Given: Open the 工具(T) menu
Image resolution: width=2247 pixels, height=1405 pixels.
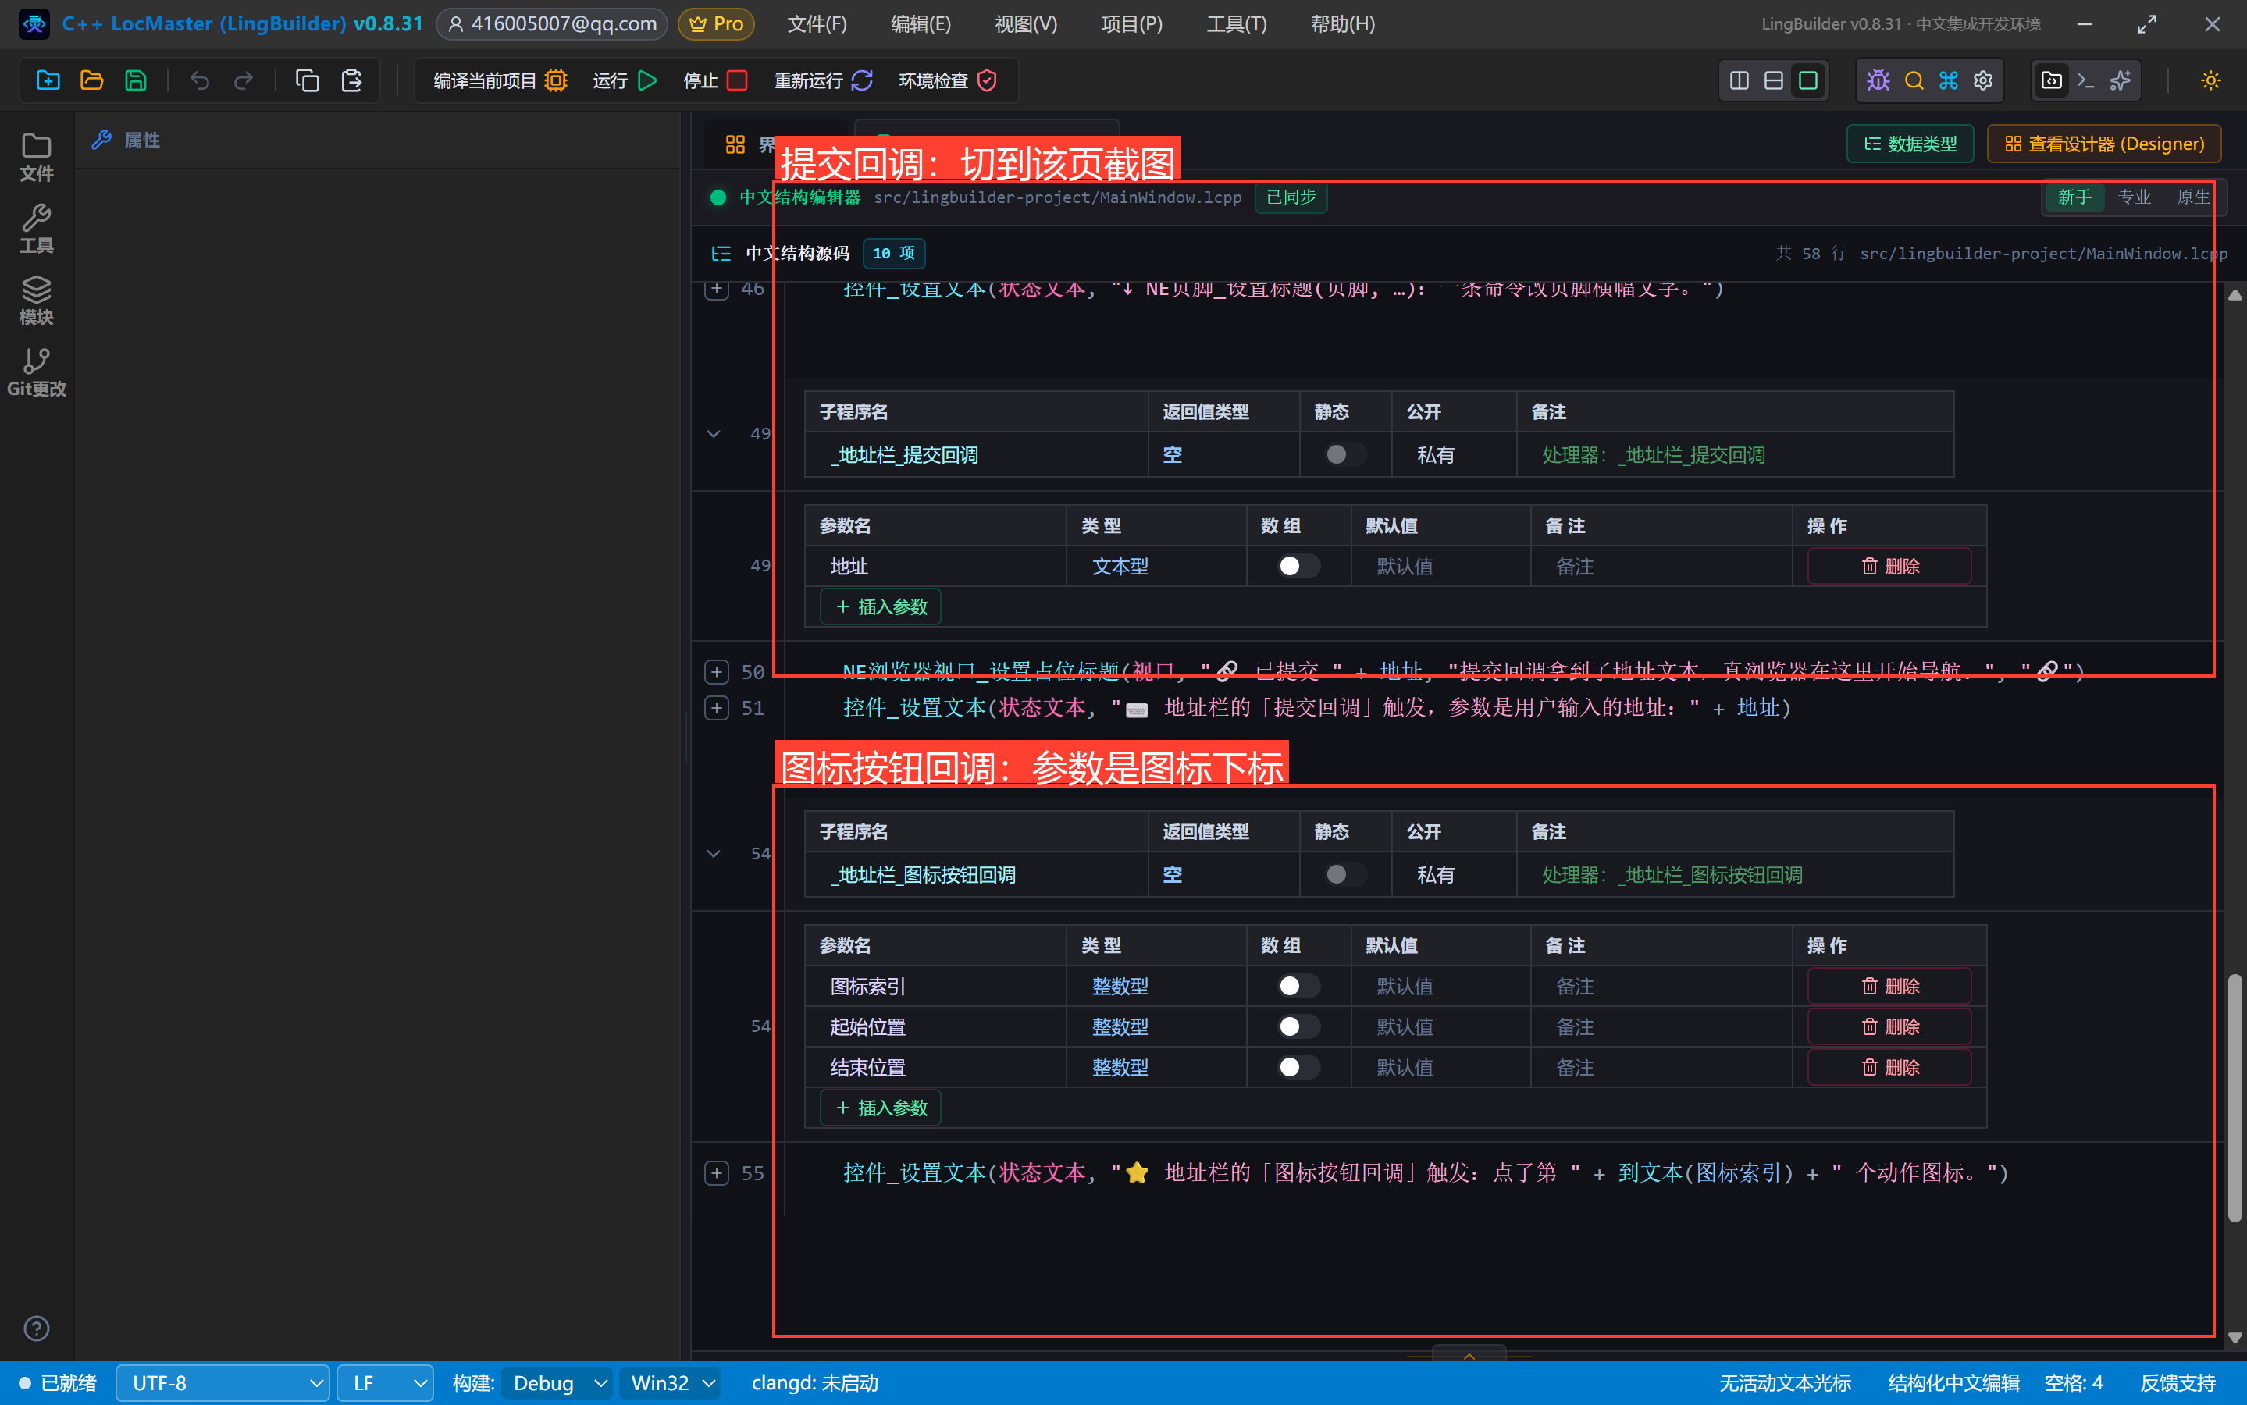Looking at the screenshot, I should pyautogui.click(x=1237, y=24).
